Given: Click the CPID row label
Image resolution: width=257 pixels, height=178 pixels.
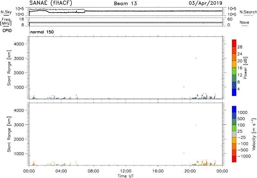Looking at the screenshot, I should (7, 31).
